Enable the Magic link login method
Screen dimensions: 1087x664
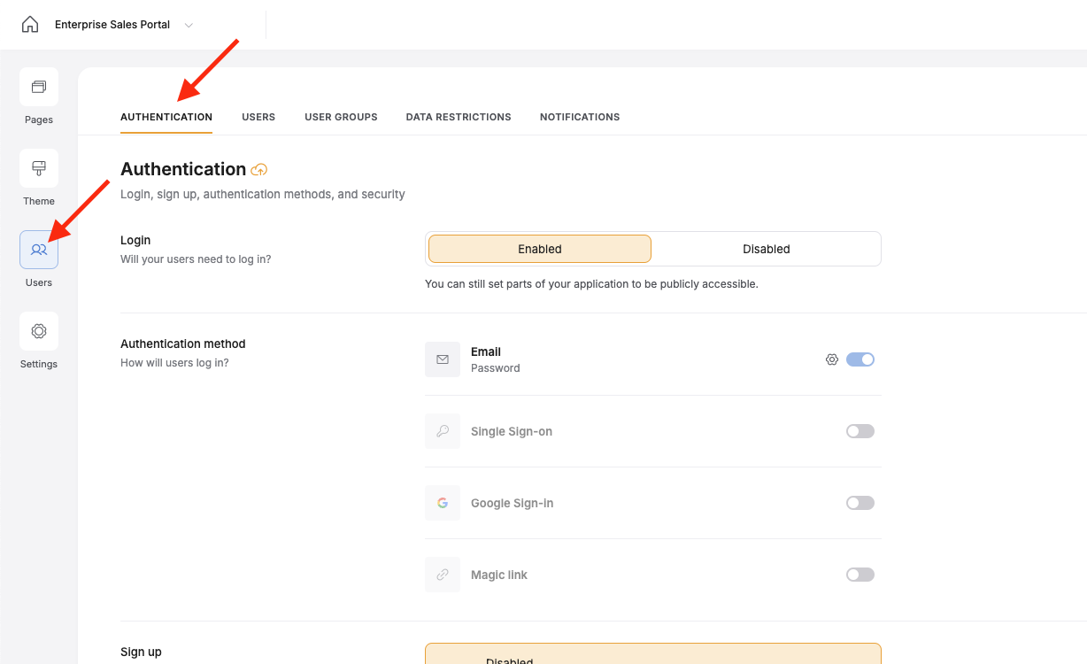(860, 574)
